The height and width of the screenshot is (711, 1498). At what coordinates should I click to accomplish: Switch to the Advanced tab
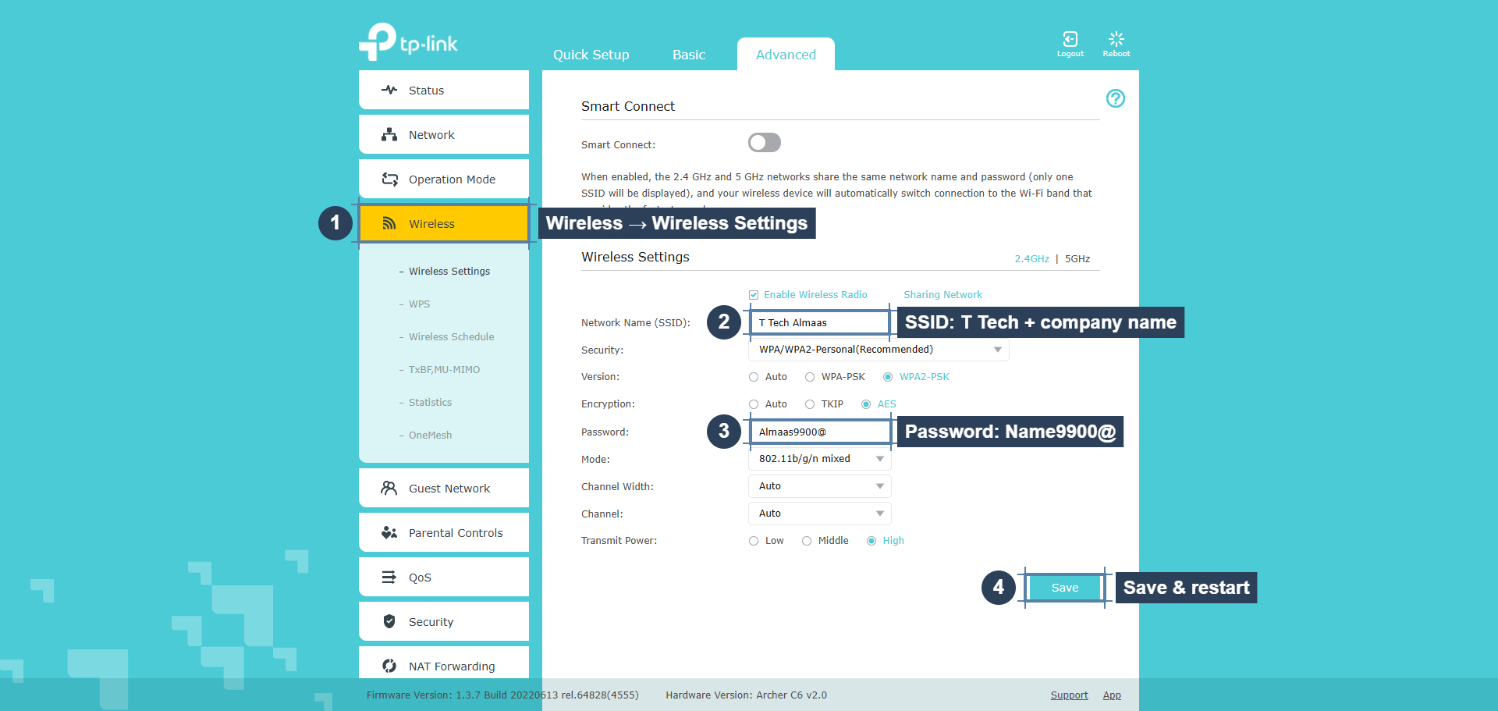click(786, 55)
